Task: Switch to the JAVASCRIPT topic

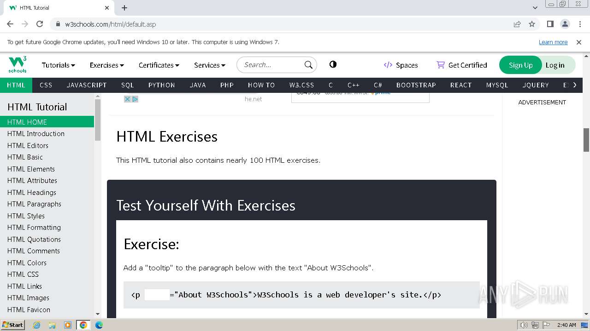Action: [87, 85]
